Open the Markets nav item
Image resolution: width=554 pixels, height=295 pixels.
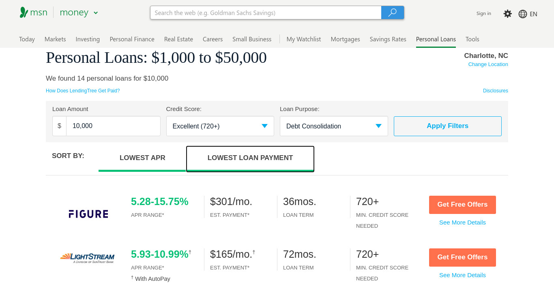pos(55,39)
